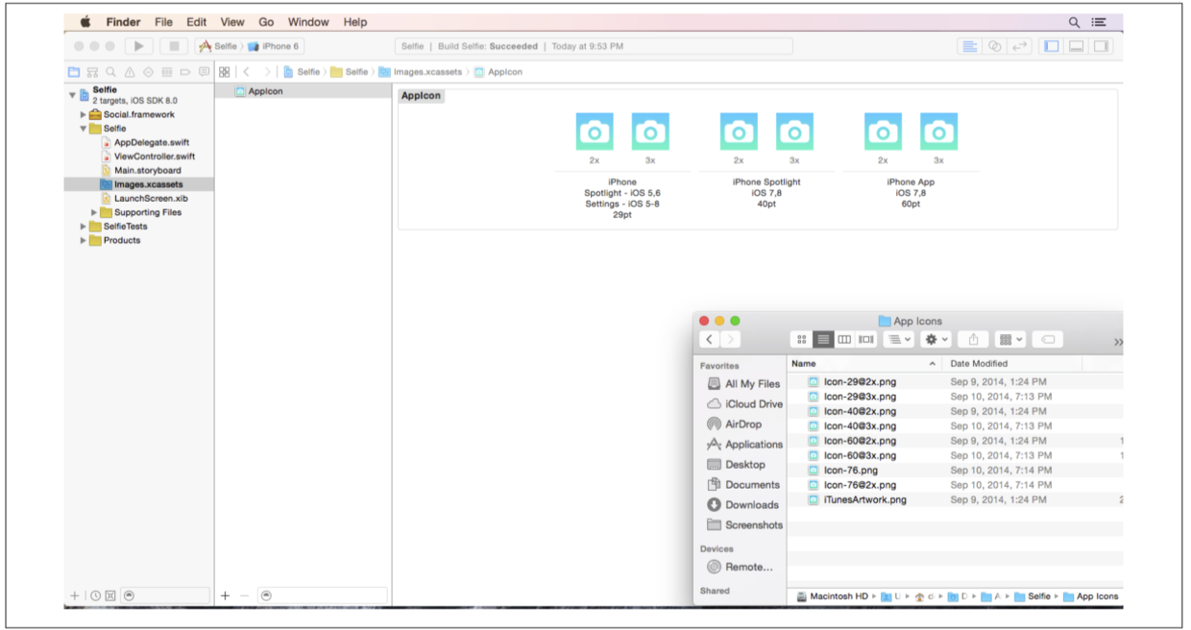
Task: Click Downloads in Finder sidebar
Action: click(x=751, y=505)
